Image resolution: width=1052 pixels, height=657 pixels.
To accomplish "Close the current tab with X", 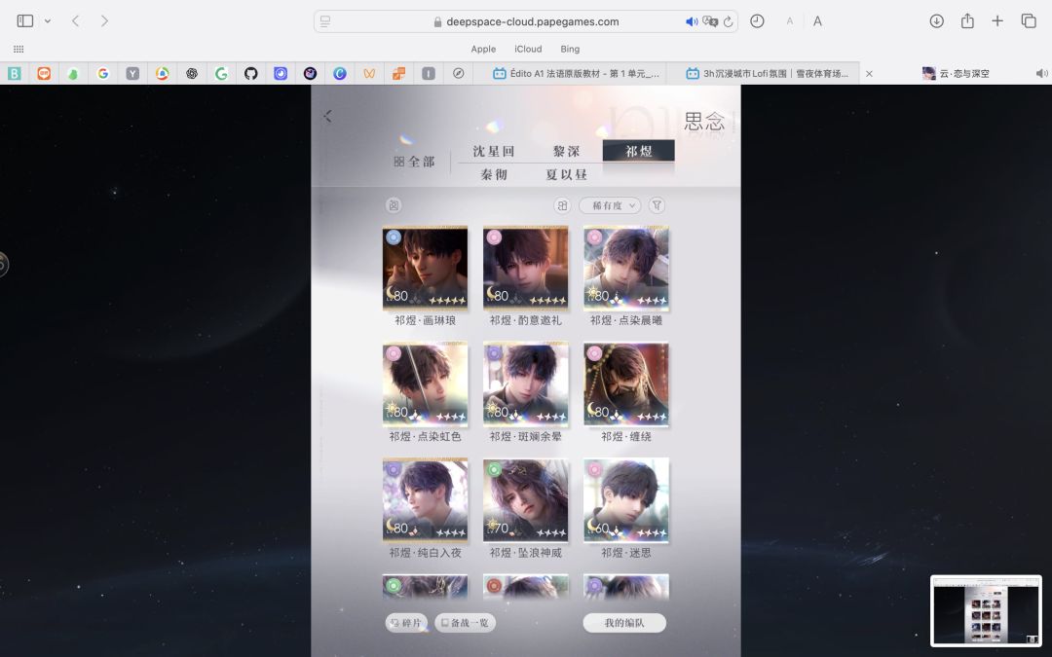I will (869, 74).
